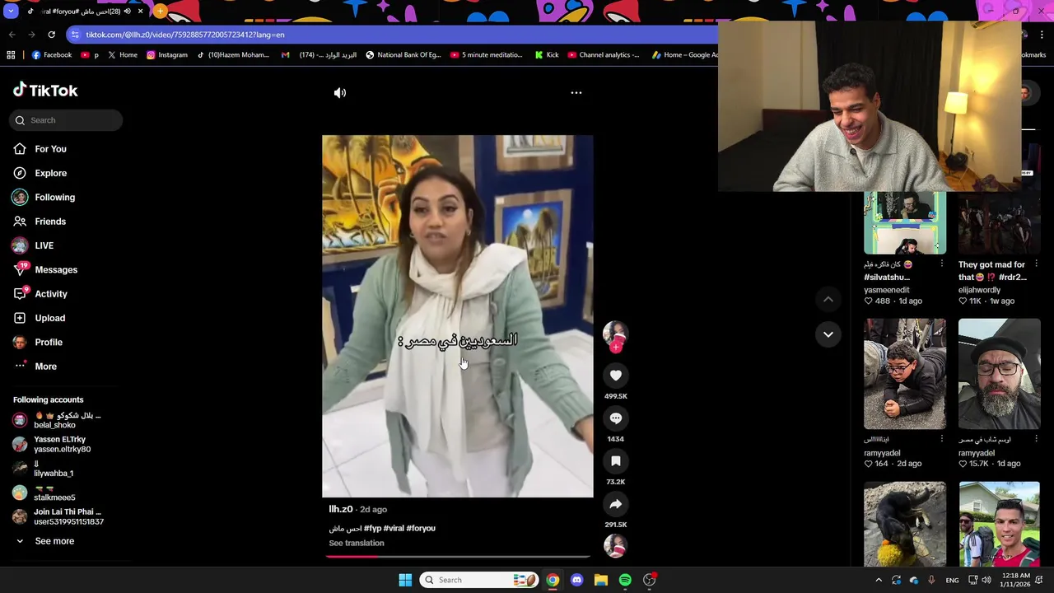Click See translation under caption
This screenshot has width=1054, height=593.
357,543
